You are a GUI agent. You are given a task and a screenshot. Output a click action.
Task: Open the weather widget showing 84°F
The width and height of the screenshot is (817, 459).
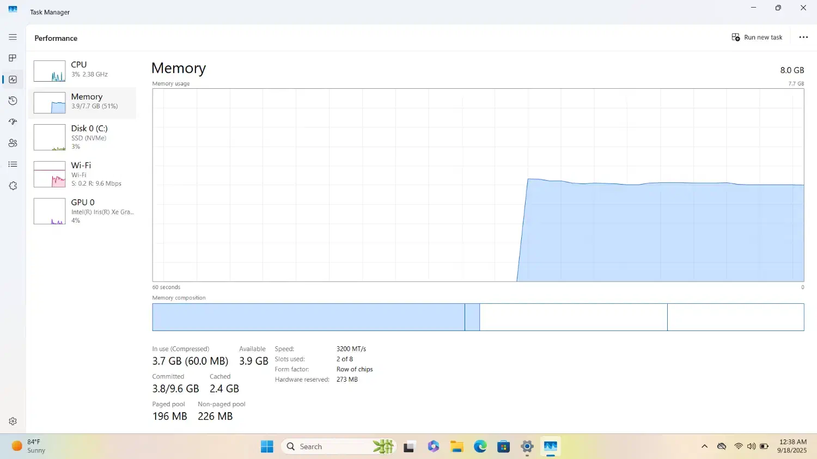28,446
